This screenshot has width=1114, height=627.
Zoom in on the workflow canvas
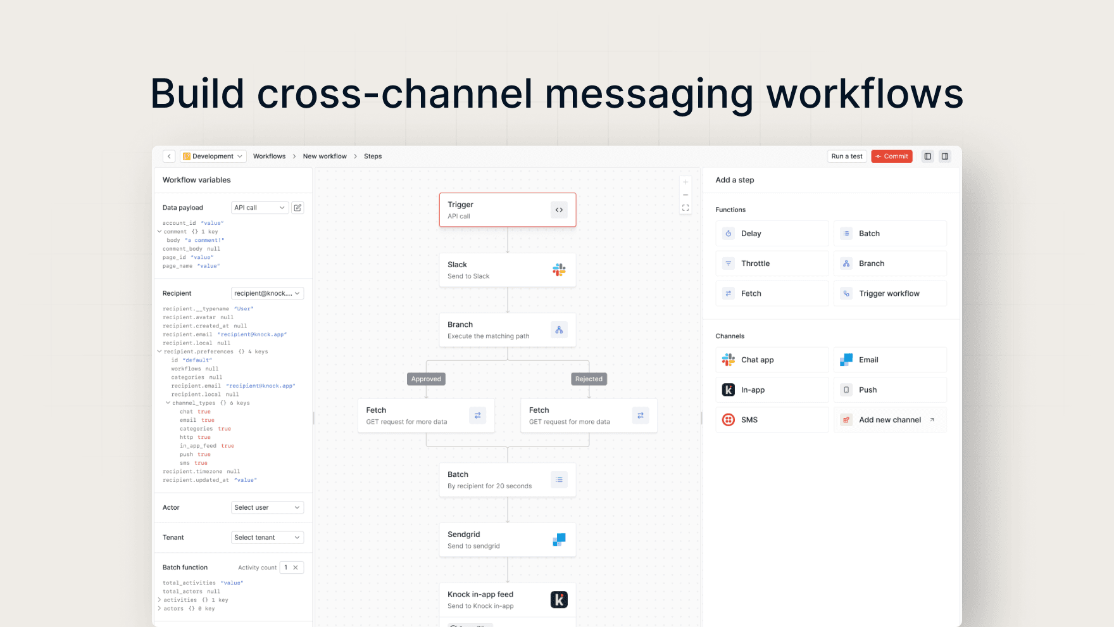pos(685,182)
